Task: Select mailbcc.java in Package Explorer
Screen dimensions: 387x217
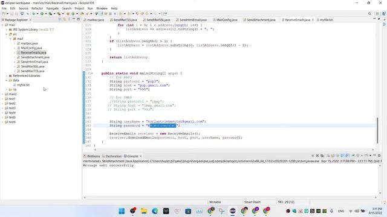Action: click(30, 43)
